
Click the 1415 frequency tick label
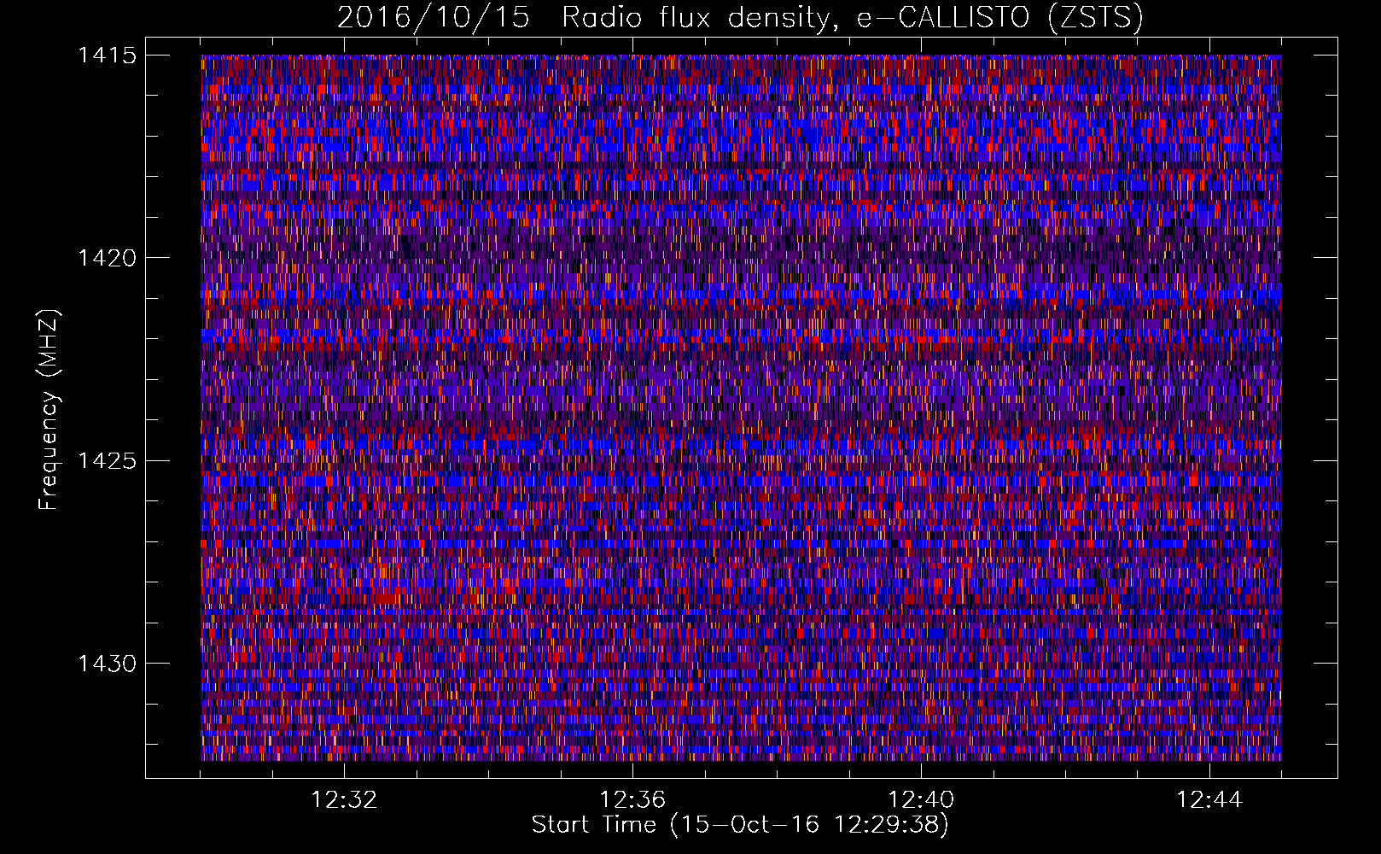click(107, 56)
